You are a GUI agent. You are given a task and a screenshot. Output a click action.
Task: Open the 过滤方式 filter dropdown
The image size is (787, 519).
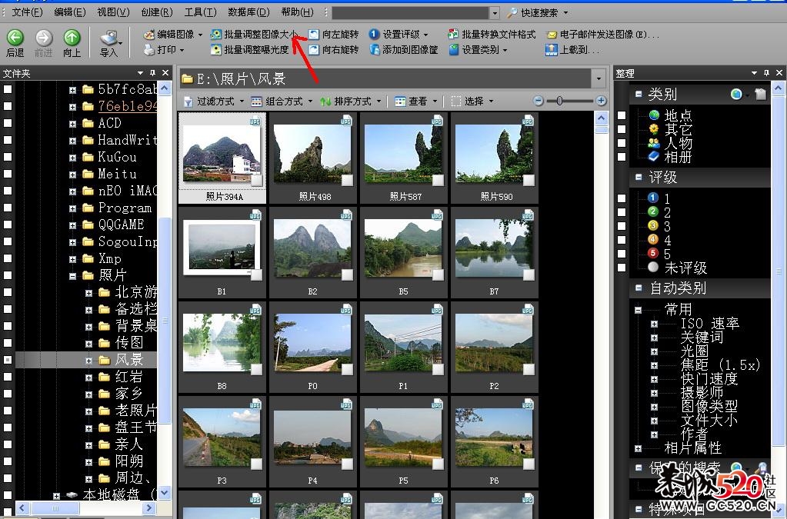pos(215,101)
